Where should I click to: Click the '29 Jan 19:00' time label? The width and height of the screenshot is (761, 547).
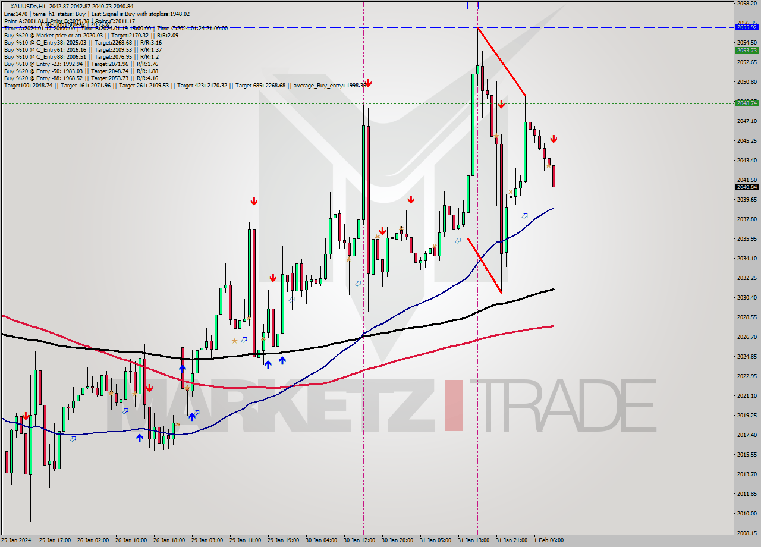point(283,540)
